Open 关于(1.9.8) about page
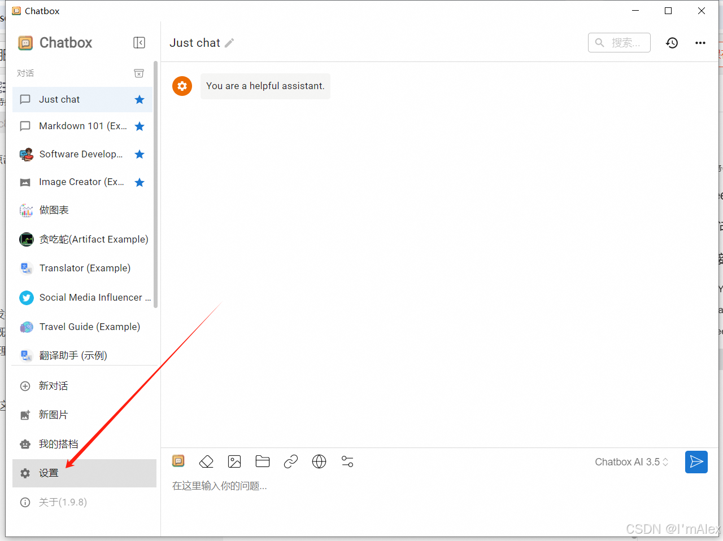Screen dimensions: 723x541 [84, 502]
